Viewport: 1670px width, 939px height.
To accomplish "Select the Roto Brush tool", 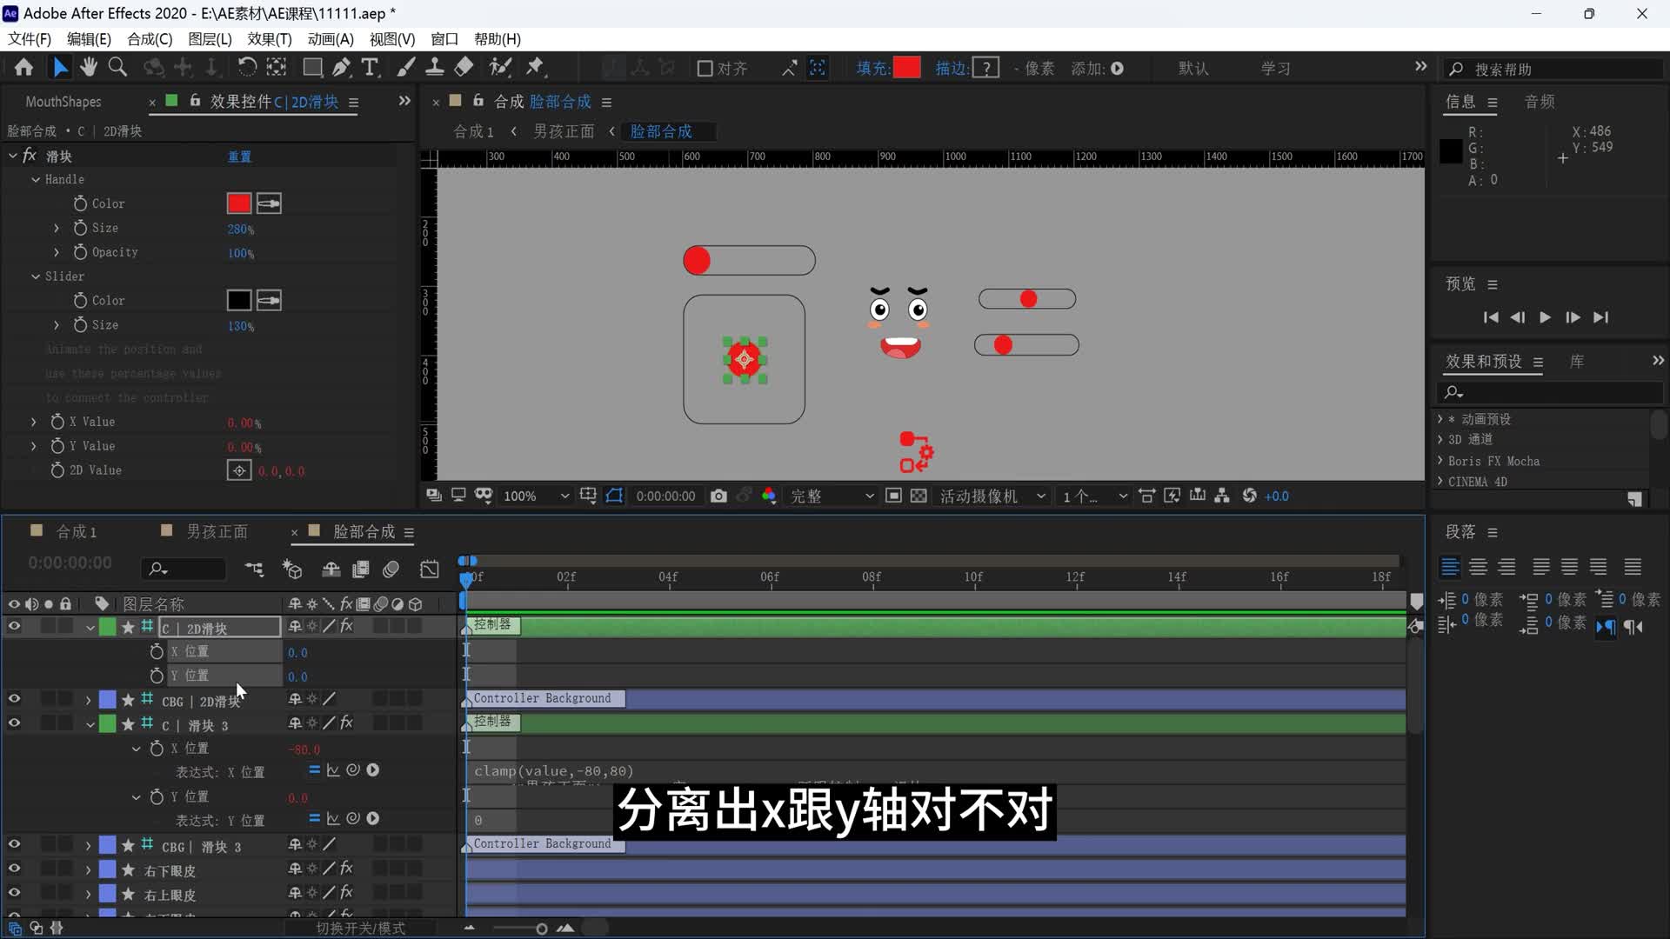I will (x=500, y=68).
